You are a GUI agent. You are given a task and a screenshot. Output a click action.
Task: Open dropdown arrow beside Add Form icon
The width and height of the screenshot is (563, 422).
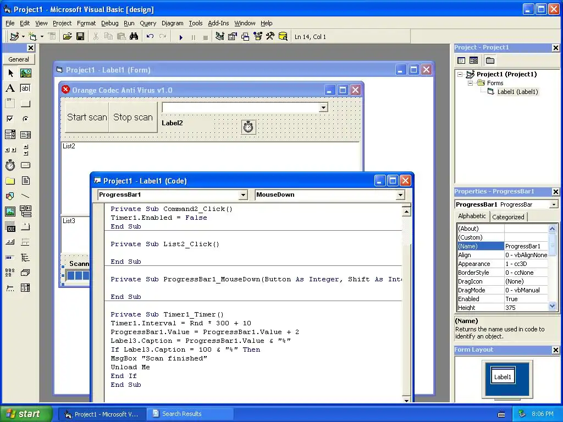click(x=42, y=36)
